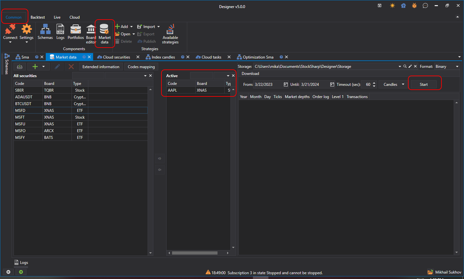Open the Board editor
This screenshot has height=279, width=464.
[91, 34]
